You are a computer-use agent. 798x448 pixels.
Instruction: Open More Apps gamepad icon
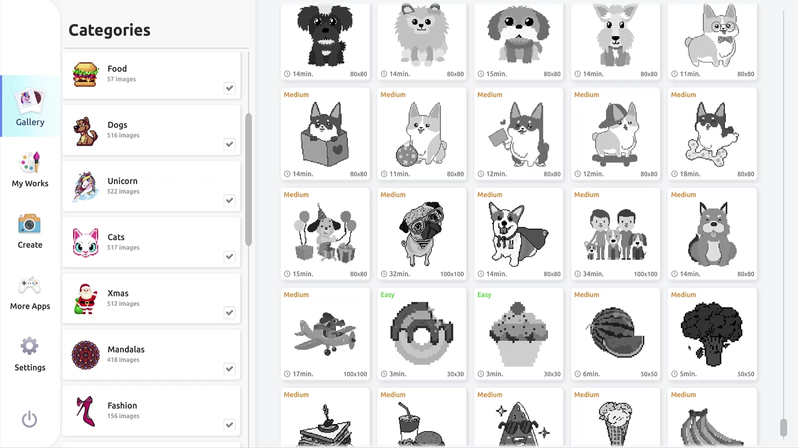click(30, 285)
